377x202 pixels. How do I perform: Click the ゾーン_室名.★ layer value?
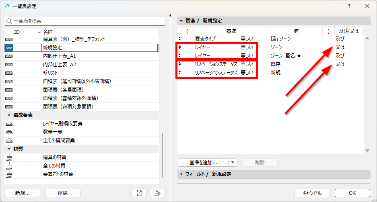click(x=286, y=56)
